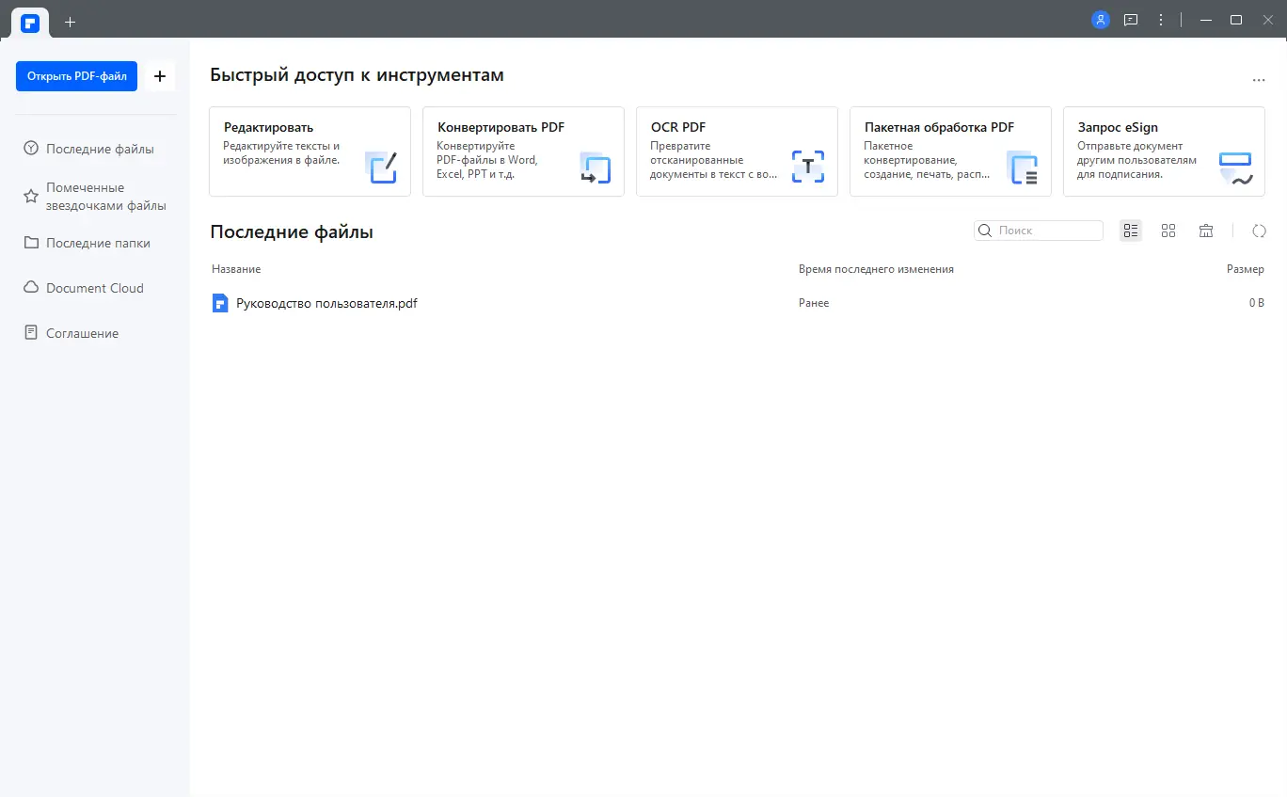Click the blue account avatar
This screenshot has height=797, width=1287.
[1100, 19]
